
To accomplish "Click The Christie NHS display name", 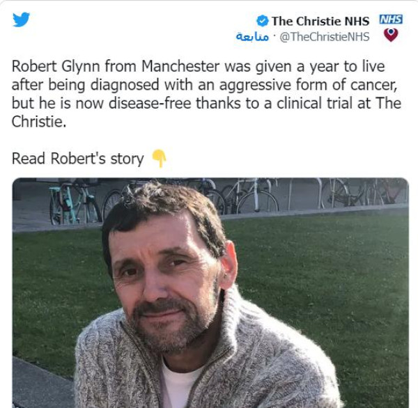I will 320,22.
